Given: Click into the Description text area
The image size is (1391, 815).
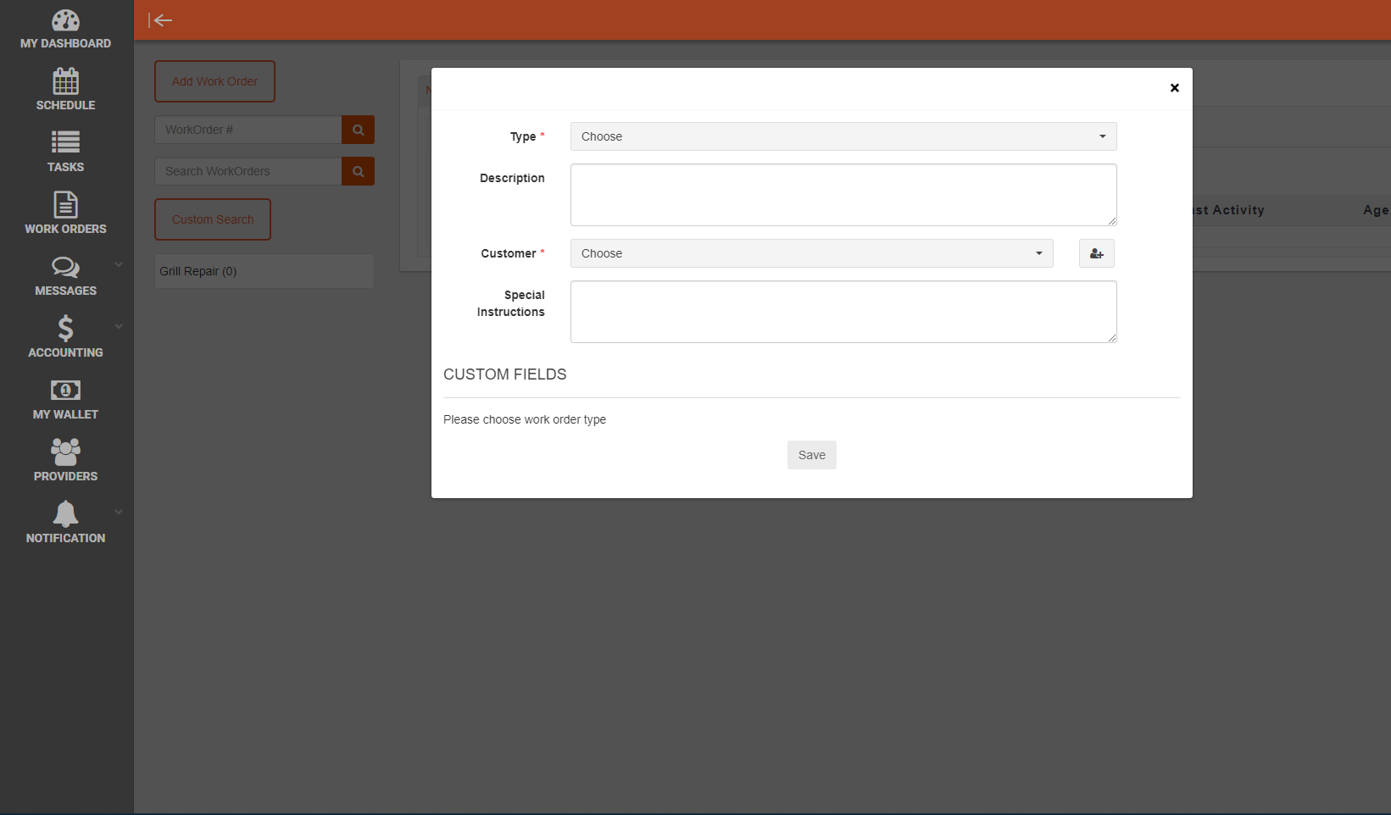Looking at the screenshot, I should (843, 195).
